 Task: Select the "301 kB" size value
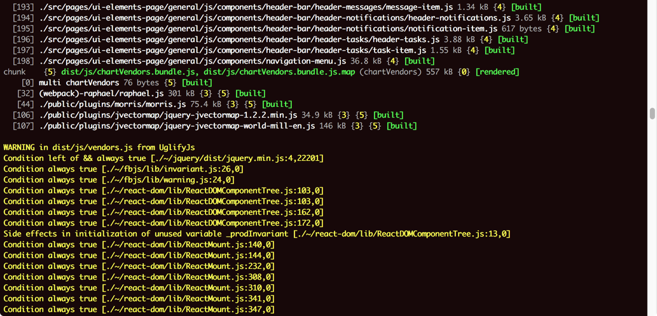181,93
